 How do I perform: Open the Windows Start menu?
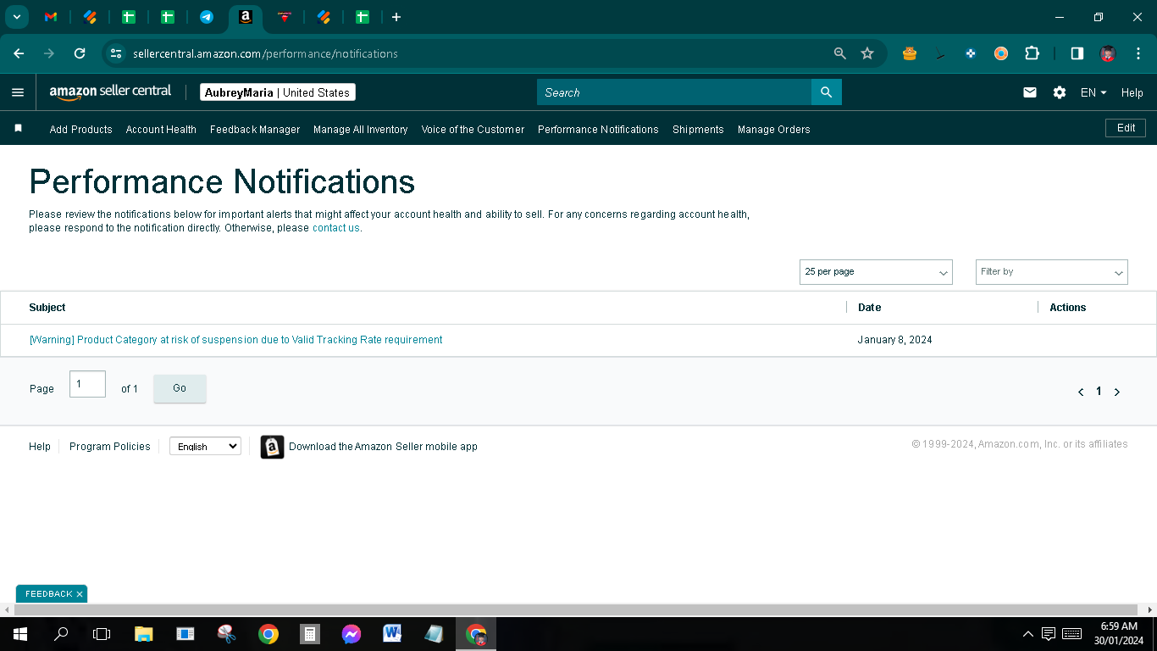point(20,634)
